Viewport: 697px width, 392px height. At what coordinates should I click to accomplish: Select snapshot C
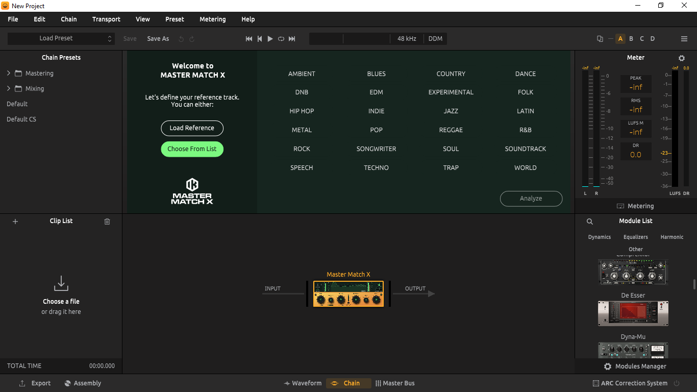[642, 39]
